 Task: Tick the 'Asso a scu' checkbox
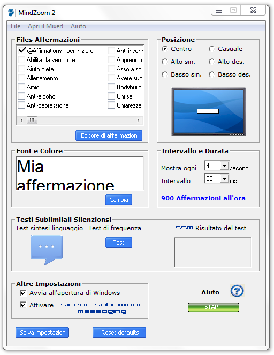[x=111, y=69]
